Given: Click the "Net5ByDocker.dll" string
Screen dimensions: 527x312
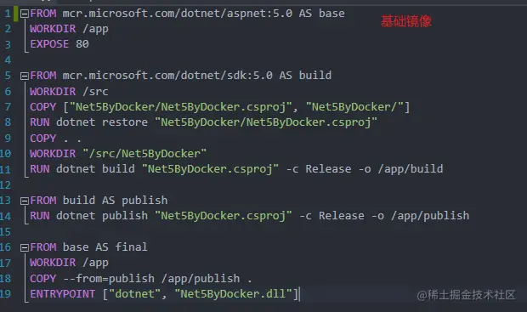Looking at the screenshot, I should (233, 294).
